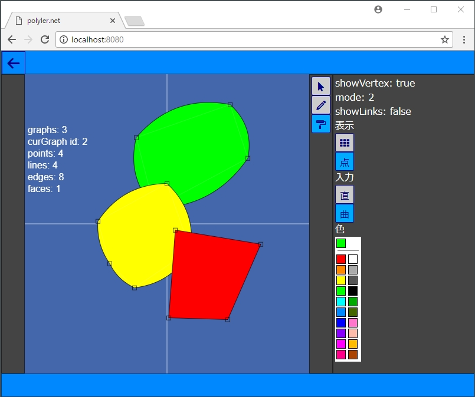The width and height of the screenshot is (475, 397).
Task: Open a new browser tab
Action: (135, 21)
